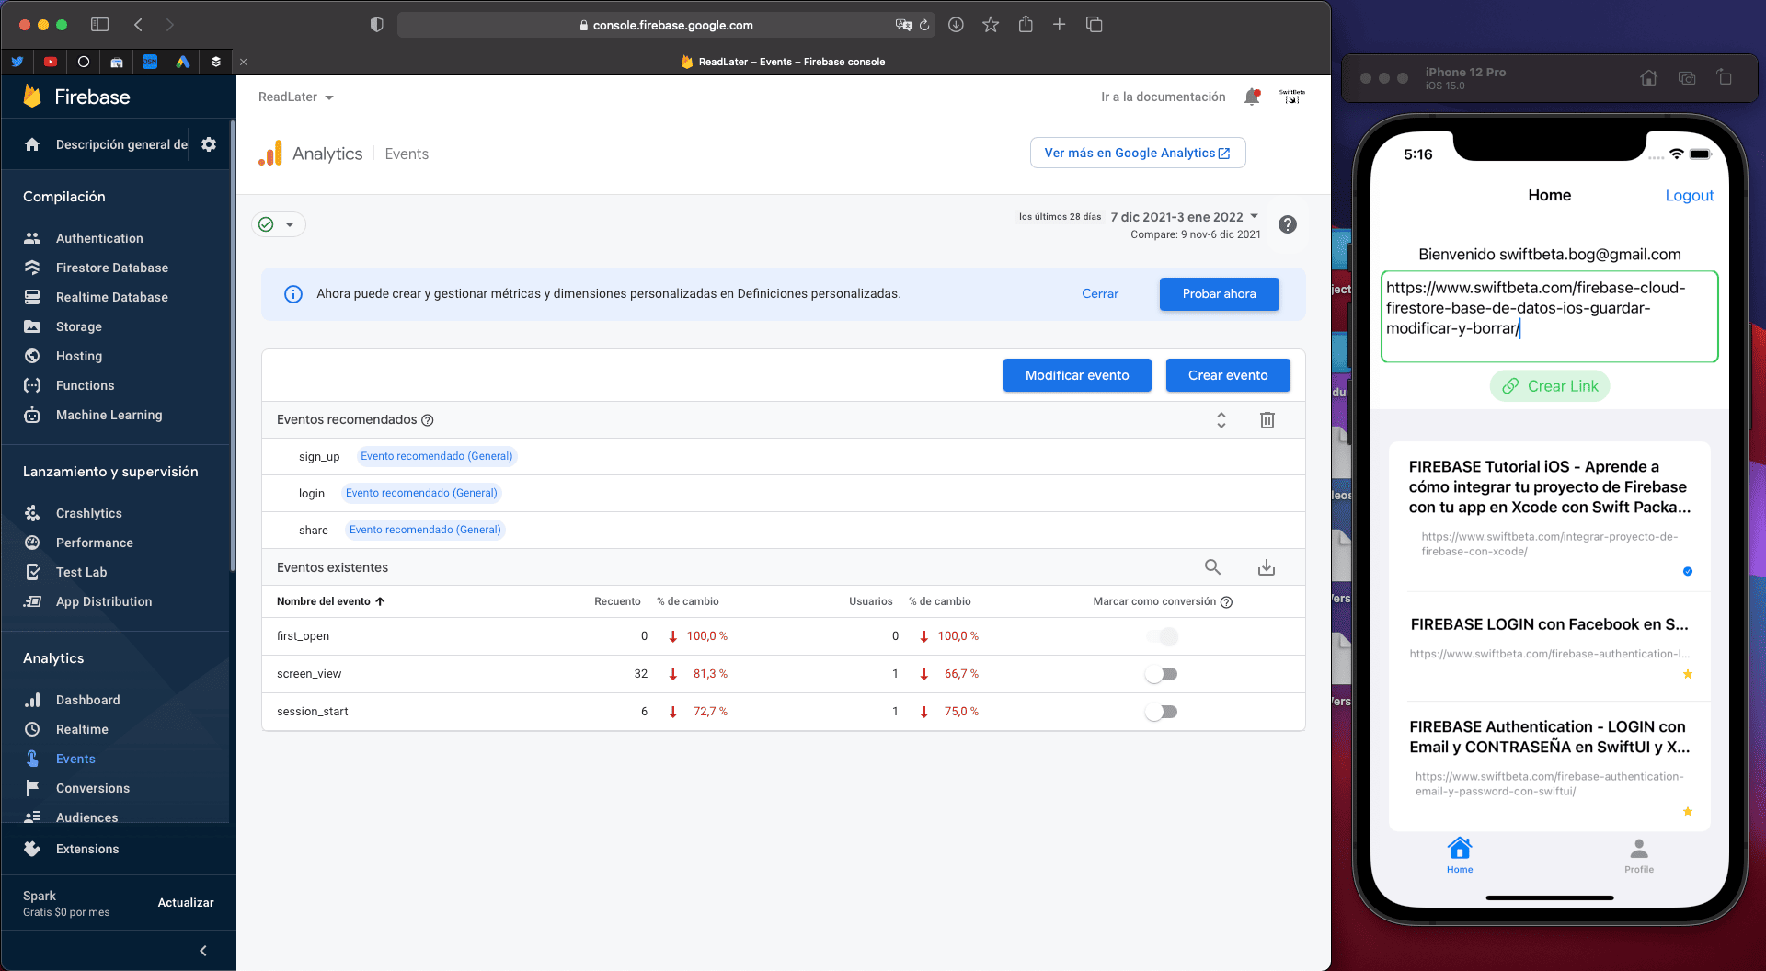Viewport: 1766px width, 971px height.
Task: Open Safari downloads icon
Action: coord(956,25)
